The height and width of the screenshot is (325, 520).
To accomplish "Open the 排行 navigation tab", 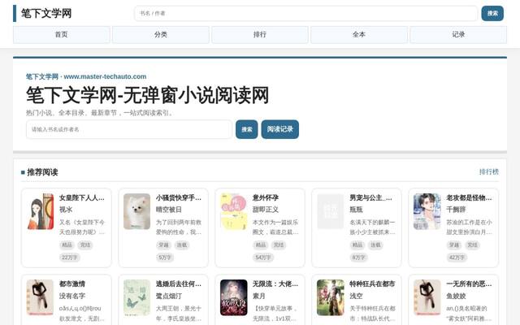I will pyautogui.click(x=260, y=34).
